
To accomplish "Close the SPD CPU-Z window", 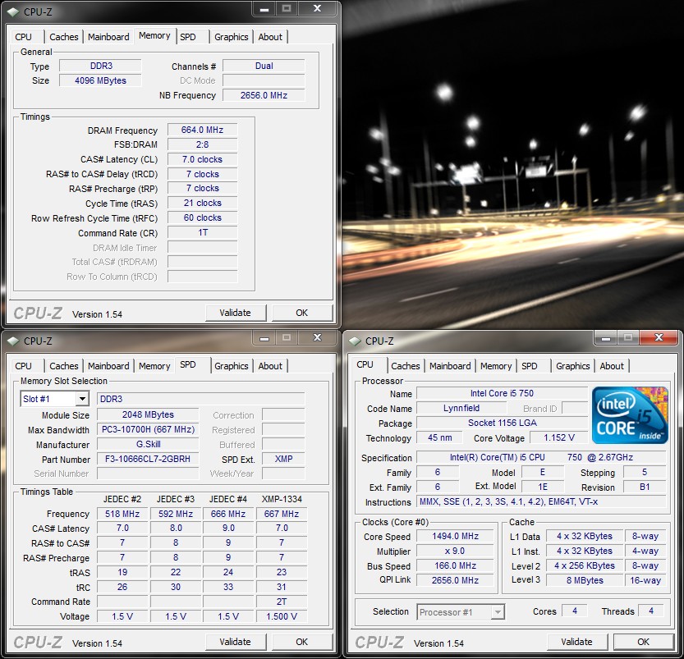I will click(318, 338).
